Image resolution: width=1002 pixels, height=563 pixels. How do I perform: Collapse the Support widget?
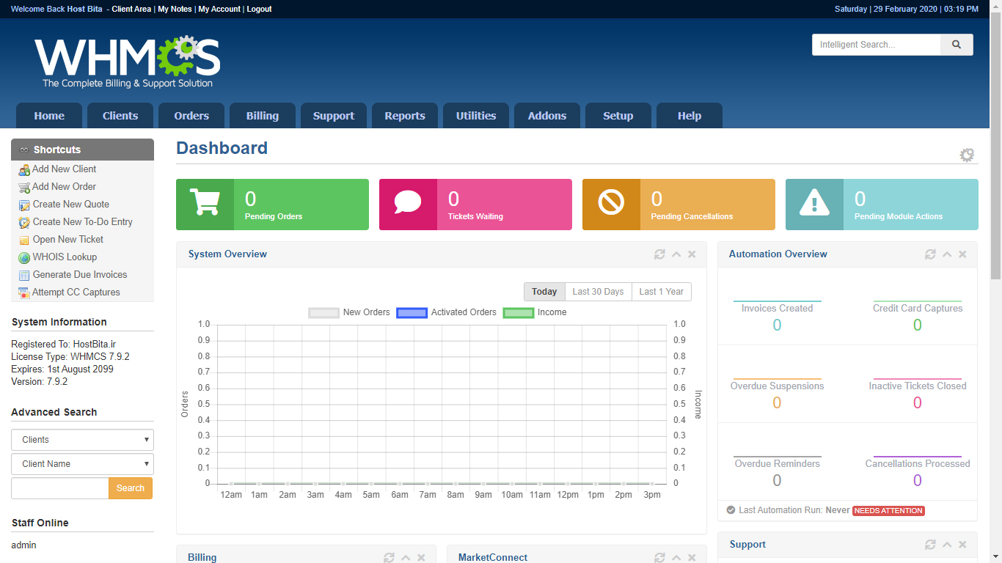point(947,545)
